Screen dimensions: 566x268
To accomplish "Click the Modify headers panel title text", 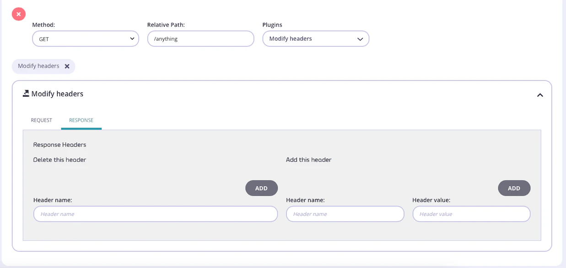I will [x=57, y=94].
